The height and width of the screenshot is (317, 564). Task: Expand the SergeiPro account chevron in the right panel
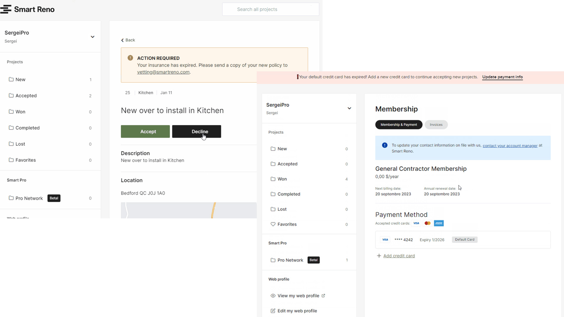tap(349, 108)
